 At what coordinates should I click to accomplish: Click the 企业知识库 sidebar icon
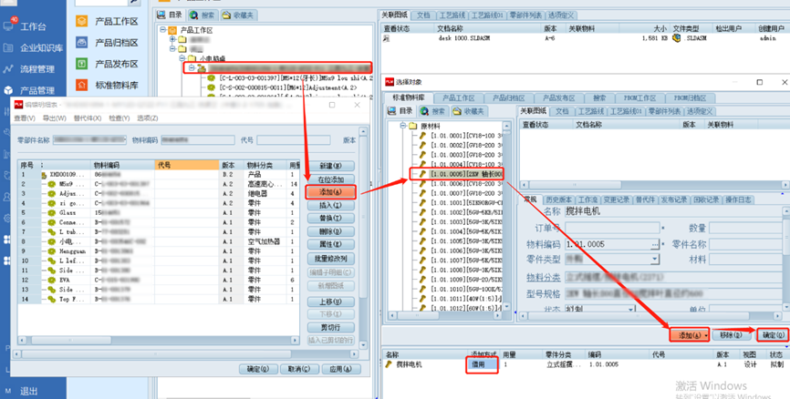click(x=9, y=46)
